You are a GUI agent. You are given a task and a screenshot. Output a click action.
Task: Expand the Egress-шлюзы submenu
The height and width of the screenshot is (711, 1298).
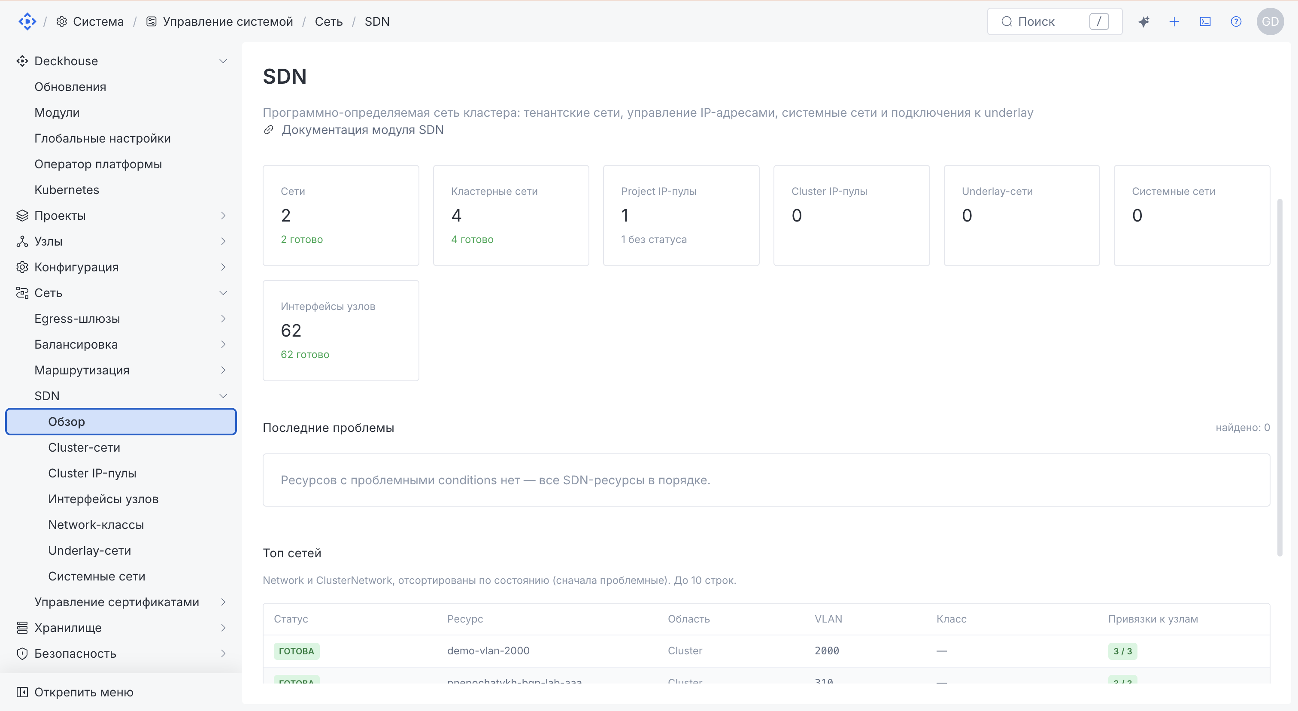223,319
